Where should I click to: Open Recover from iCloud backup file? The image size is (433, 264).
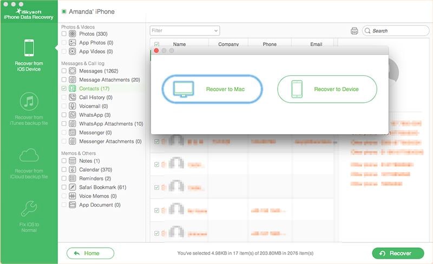[x=29, y=163]
